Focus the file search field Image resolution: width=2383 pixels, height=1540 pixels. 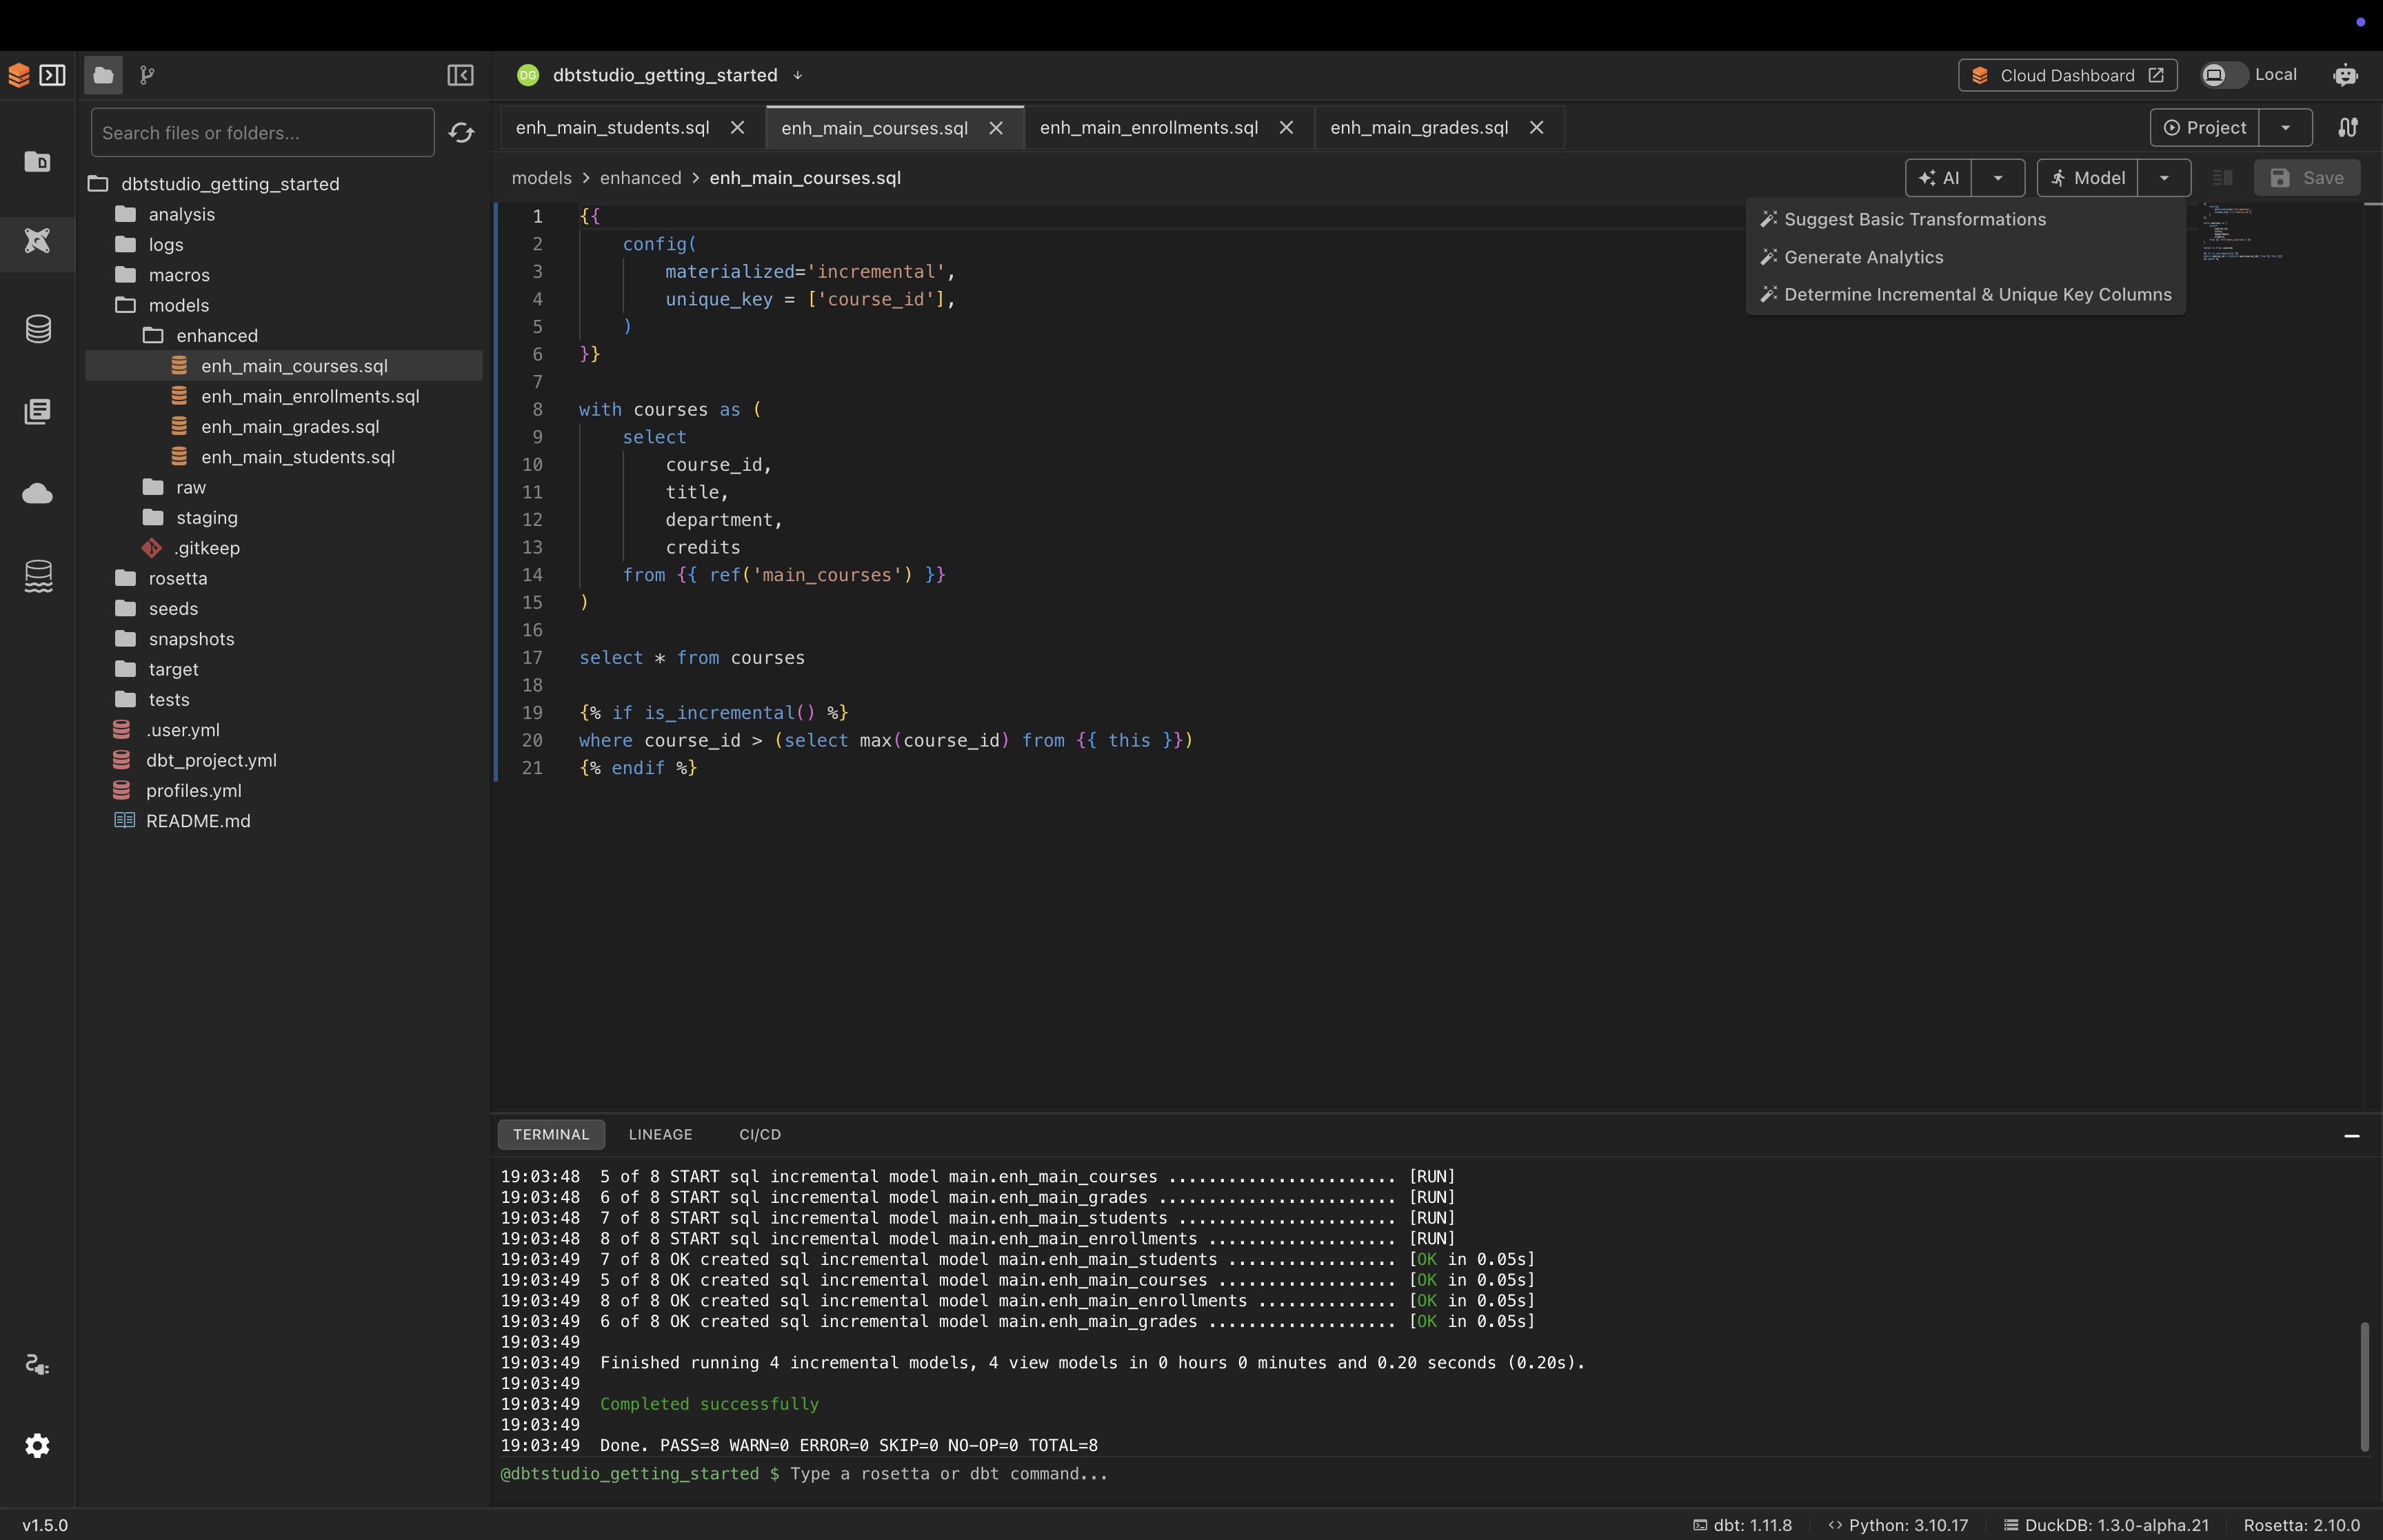click(x=262, y=133)
